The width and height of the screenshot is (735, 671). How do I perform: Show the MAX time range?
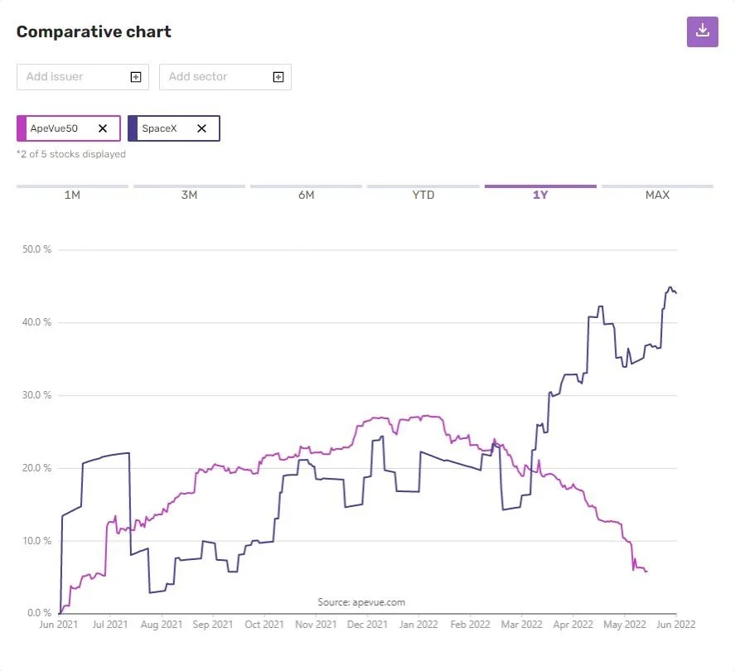click(x=657, y=195)
